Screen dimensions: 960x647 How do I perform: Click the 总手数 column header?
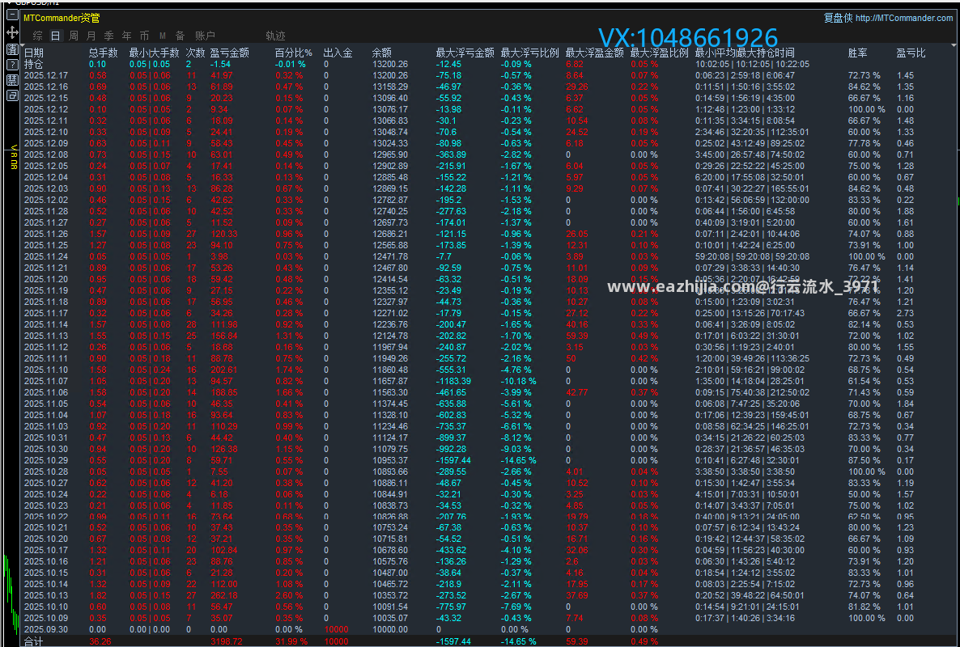[103, 53]
